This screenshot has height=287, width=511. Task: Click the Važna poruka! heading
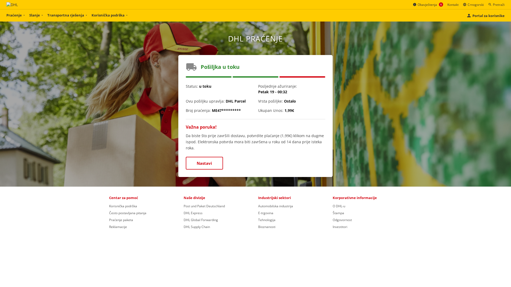click(201, 127)
